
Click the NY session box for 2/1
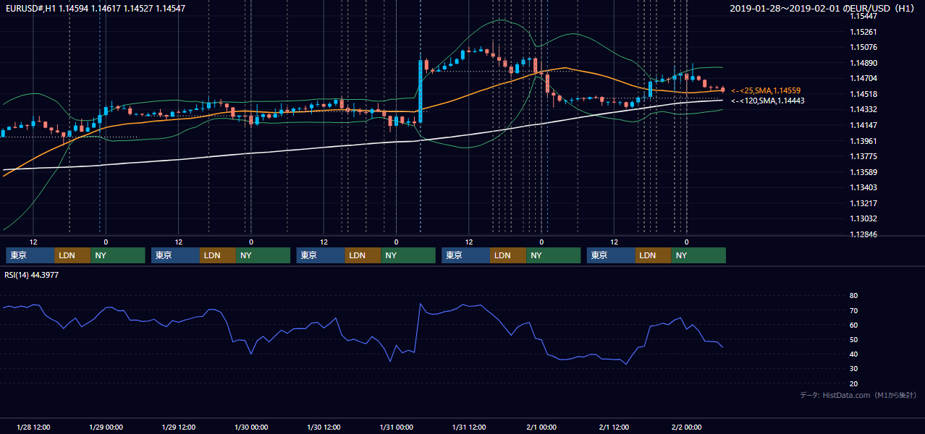pyautogui.click(x=698, y=255)
